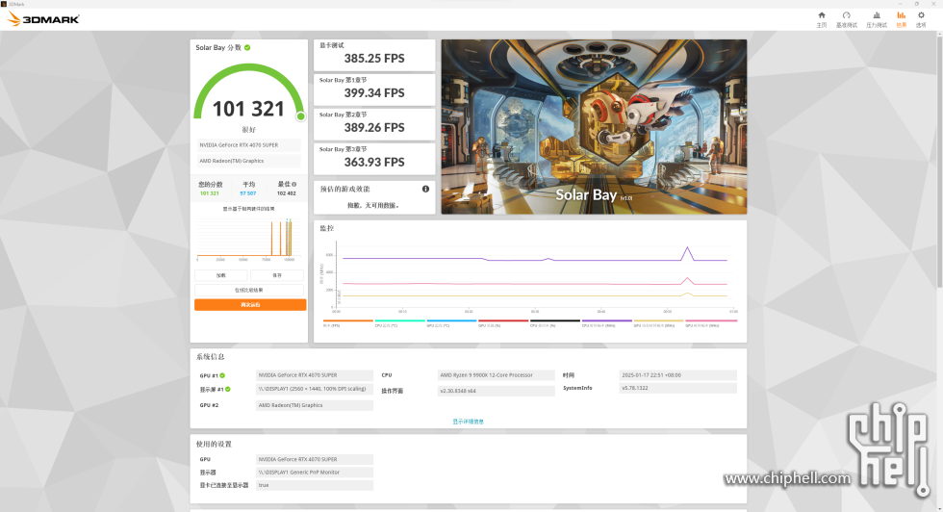
Task: Click the 保存 (Save) button
Action: [277, 275]
